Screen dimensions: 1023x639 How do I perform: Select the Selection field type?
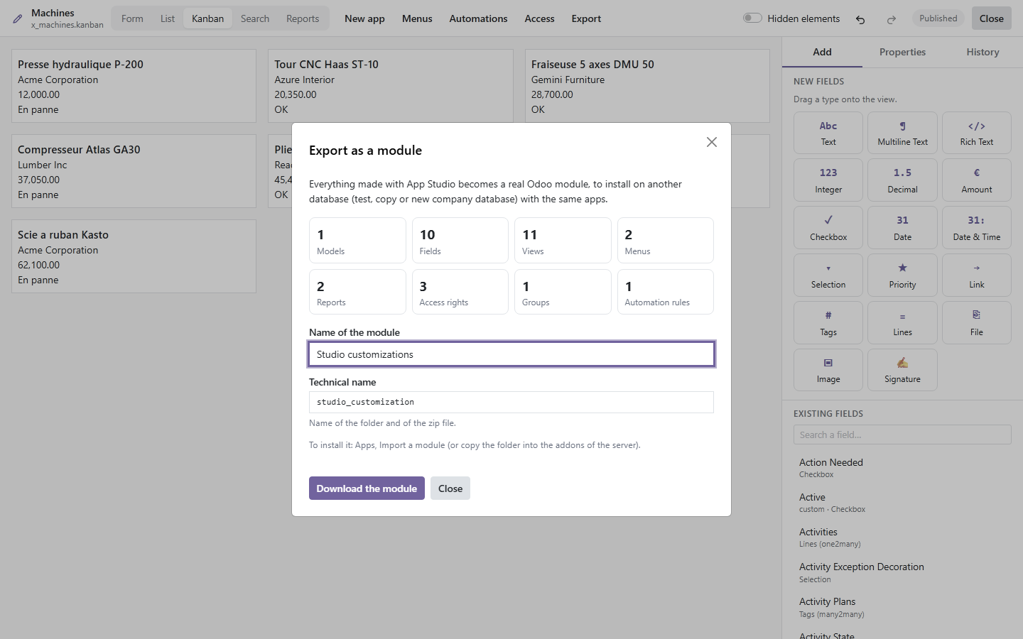828,275
